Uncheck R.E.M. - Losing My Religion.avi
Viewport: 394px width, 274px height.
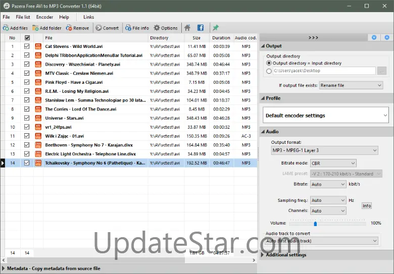pyautogui.click(x=27, y=91)
